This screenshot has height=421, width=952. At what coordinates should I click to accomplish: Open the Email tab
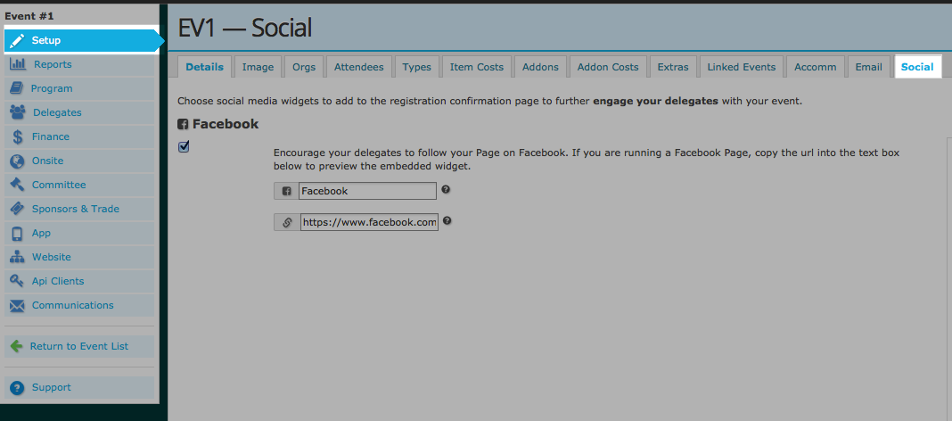click(x=869, y=67)
